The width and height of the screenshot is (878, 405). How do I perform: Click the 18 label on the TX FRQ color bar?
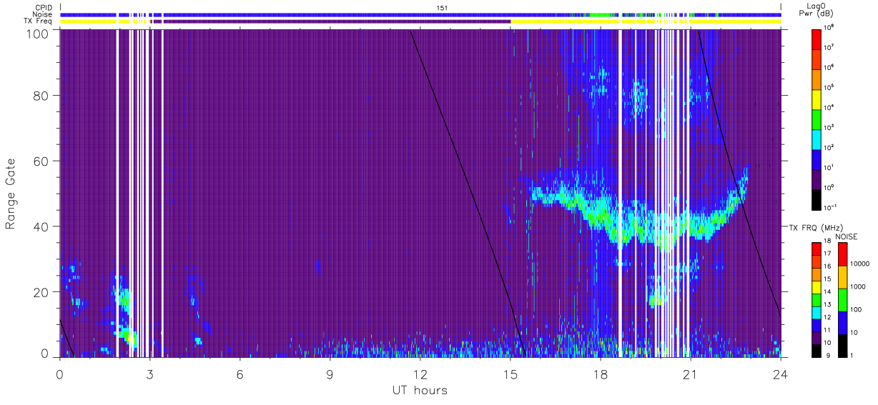pyautogui.click(x=828, y=242)
